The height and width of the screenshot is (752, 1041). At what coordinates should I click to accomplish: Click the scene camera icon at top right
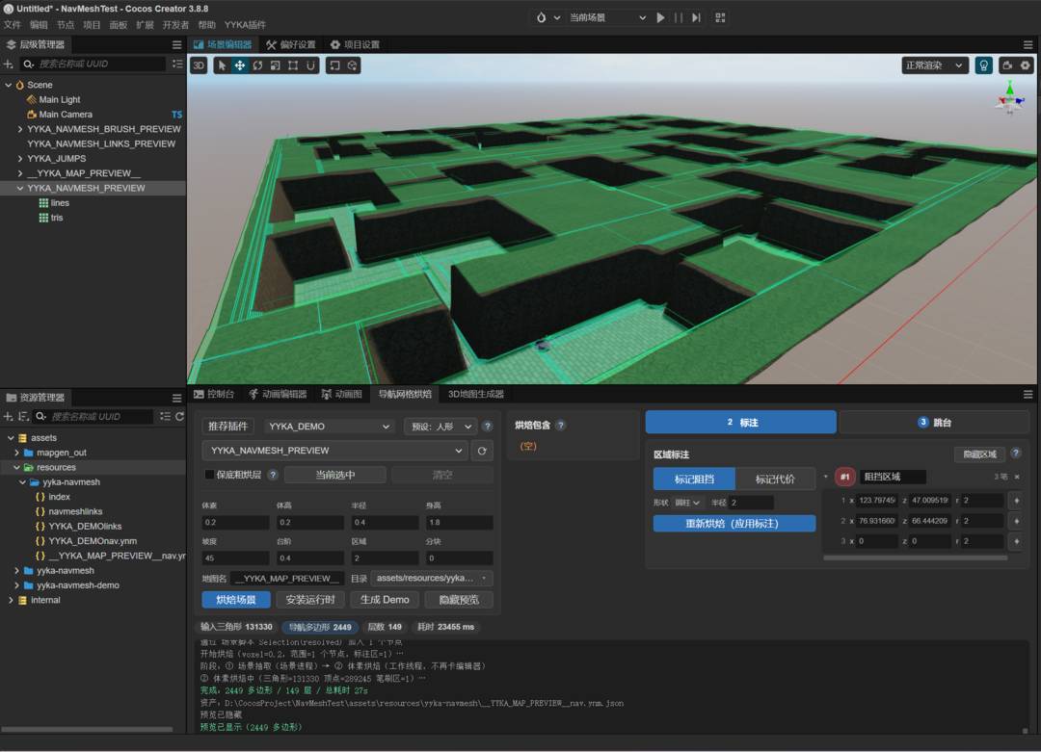pyautogui.click(x=1008, y=65)
